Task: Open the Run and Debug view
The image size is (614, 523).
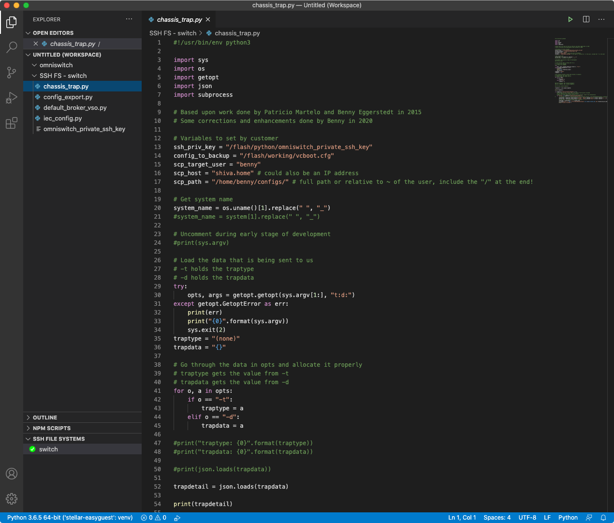Action: pyautogui.click(x=12, y=98)
